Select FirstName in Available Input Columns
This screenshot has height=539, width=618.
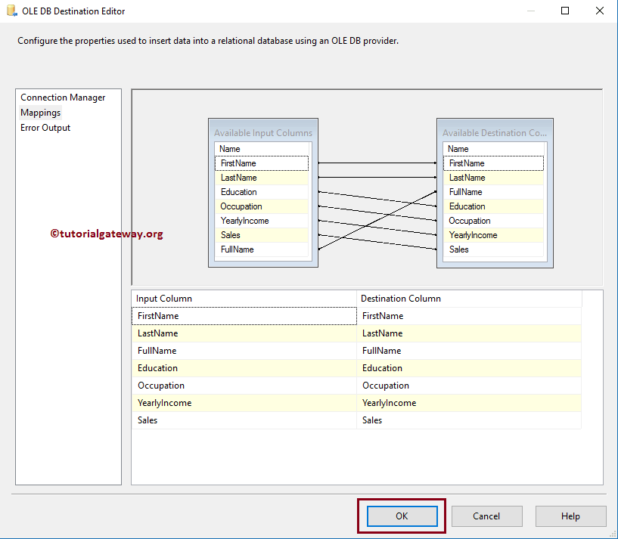261,163
